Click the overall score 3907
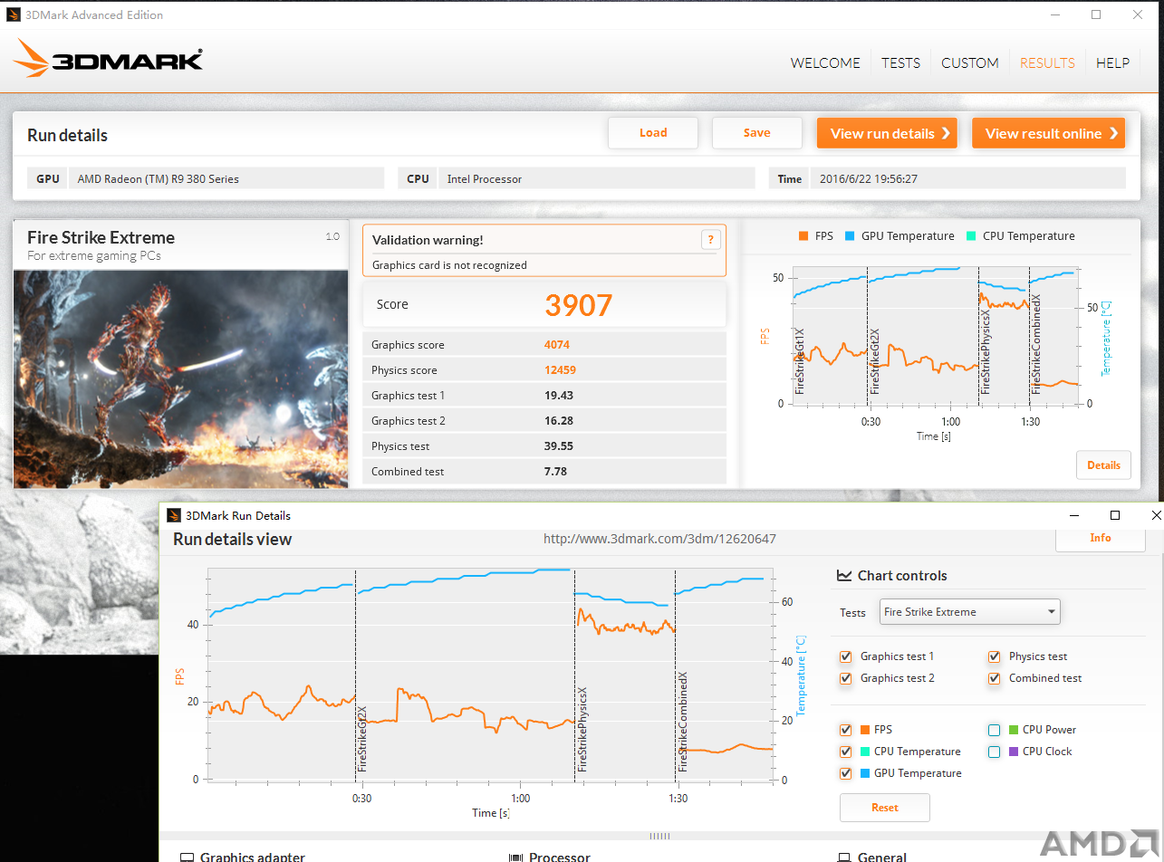 579,305
